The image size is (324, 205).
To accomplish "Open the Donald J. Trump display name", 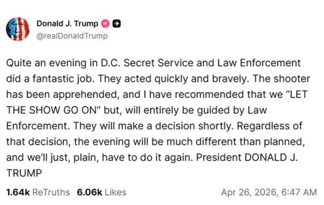I will (67, 24).
